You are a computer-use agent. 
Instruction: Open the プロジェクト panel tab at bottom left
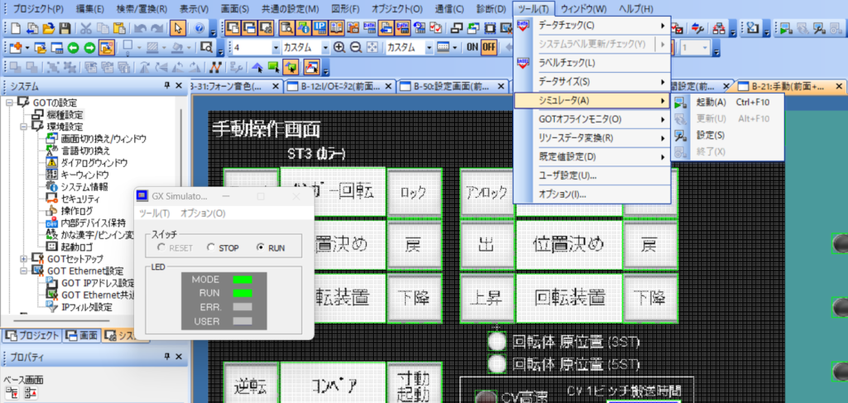tap(32, 335)
